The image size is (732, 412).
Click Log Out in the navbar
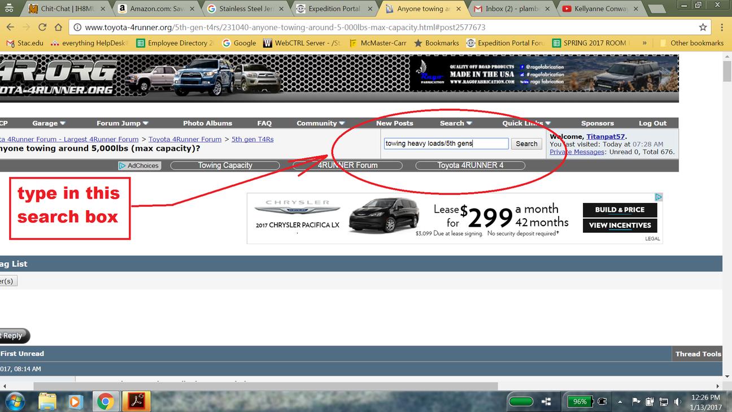(653, 123)
